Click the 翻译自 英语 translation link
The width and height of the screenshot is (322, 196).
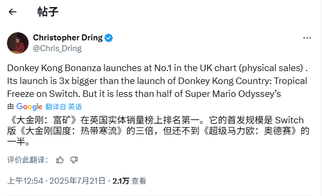click(64, 107)
